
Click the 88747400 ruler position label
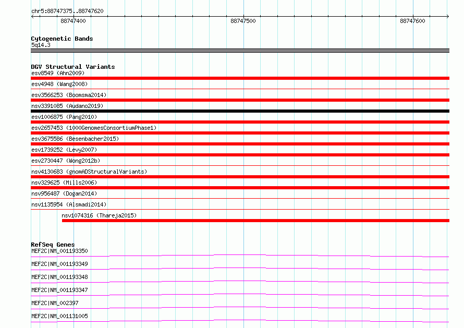(73, 21)
